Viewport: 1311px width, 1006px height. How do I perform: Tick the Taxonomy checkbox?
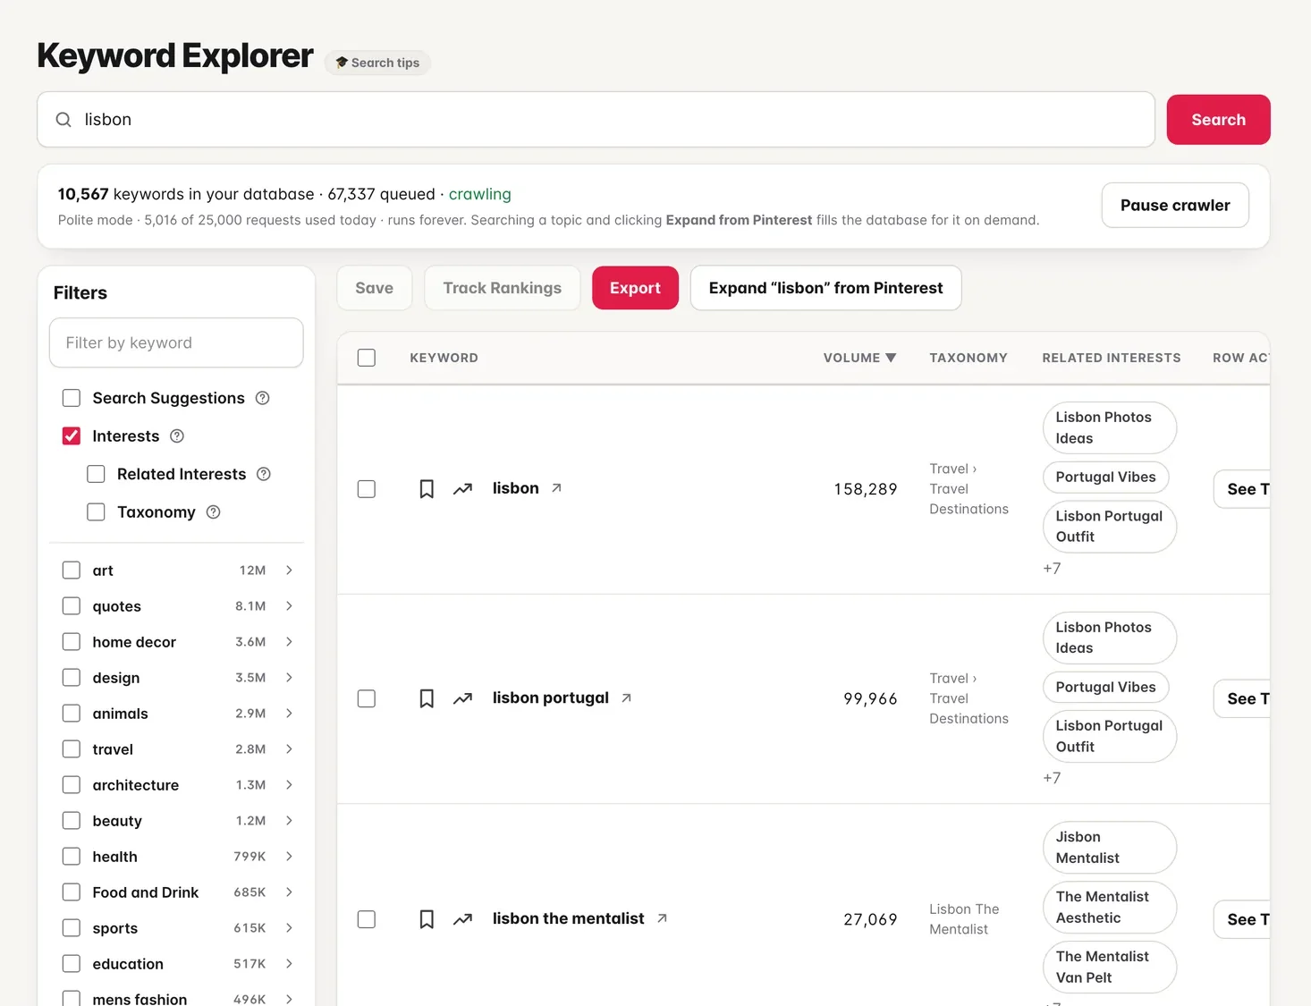click(x=96, y=512)
